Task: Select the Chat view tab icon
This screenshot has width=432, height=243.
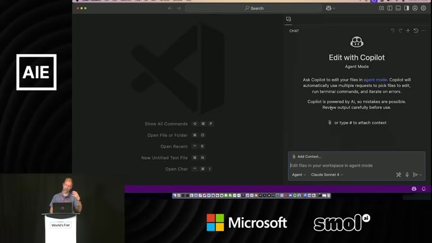Action: 288,19
